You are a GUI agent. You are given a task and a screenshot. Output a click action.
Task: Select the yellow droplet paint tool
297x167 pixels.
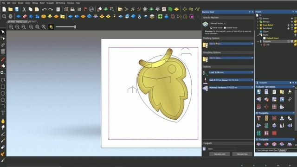click(3, 121)
